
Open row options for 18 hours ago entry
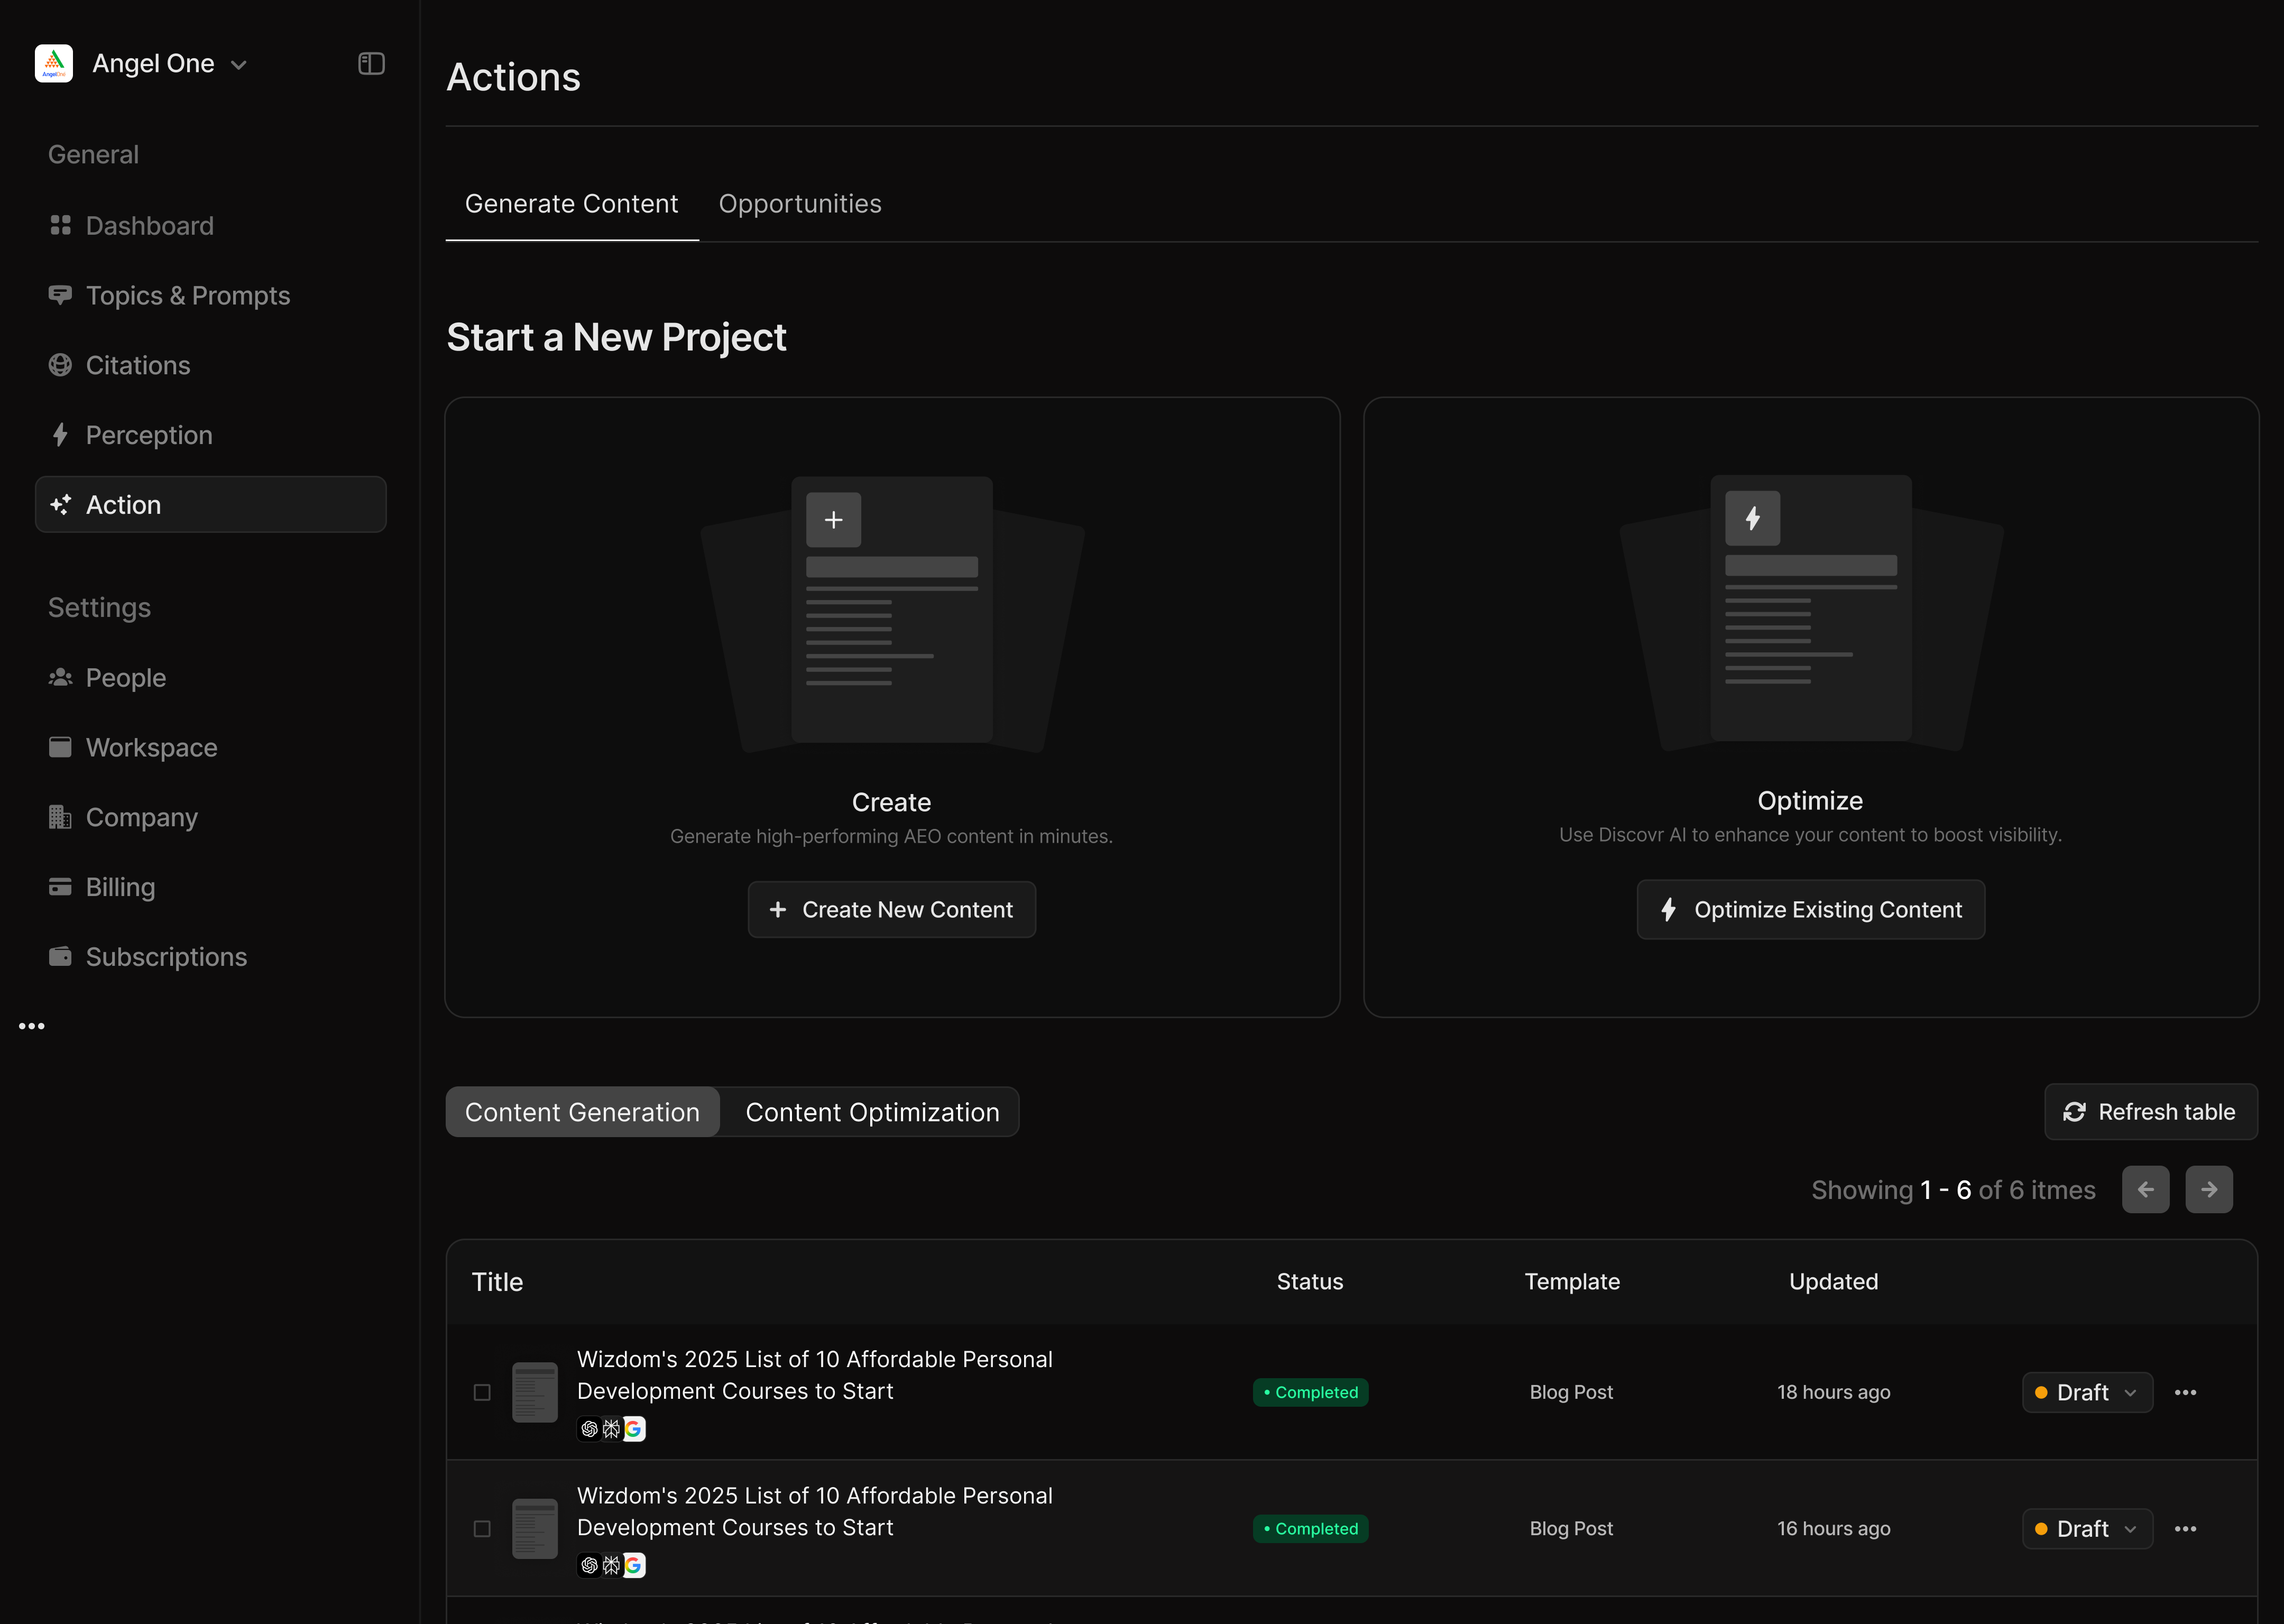[2185, 1393]
